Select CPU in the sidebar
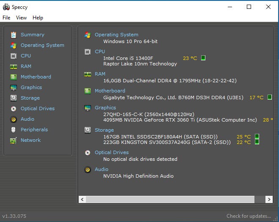This screenshot has height=222, width=279. point(26,56)
